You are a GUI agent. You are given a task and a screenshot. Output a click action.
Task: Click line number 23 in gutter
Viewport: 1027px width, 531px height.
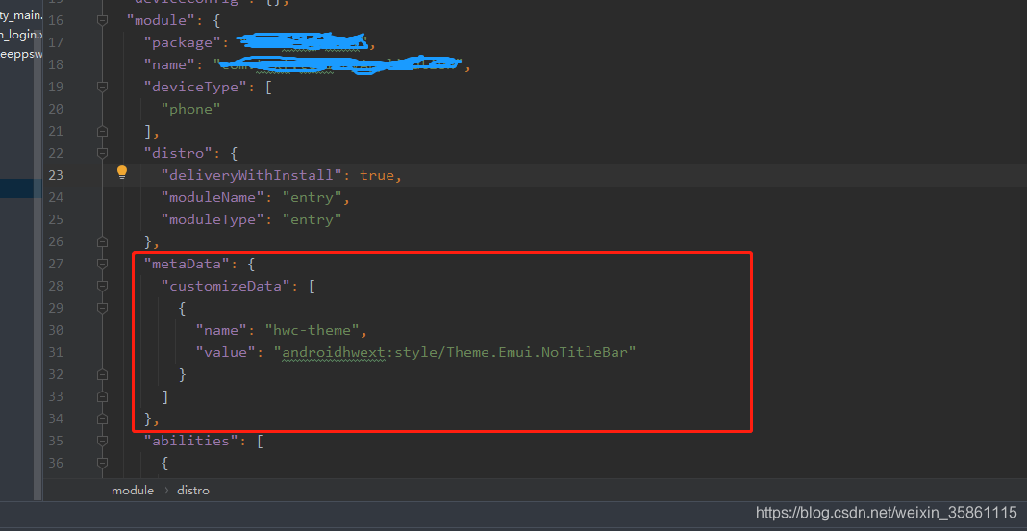57,176
